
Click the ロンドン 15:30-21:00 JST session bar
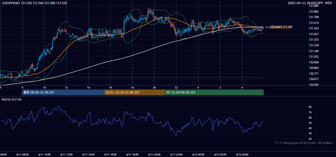pyautogui.click(x=135, y=92)
